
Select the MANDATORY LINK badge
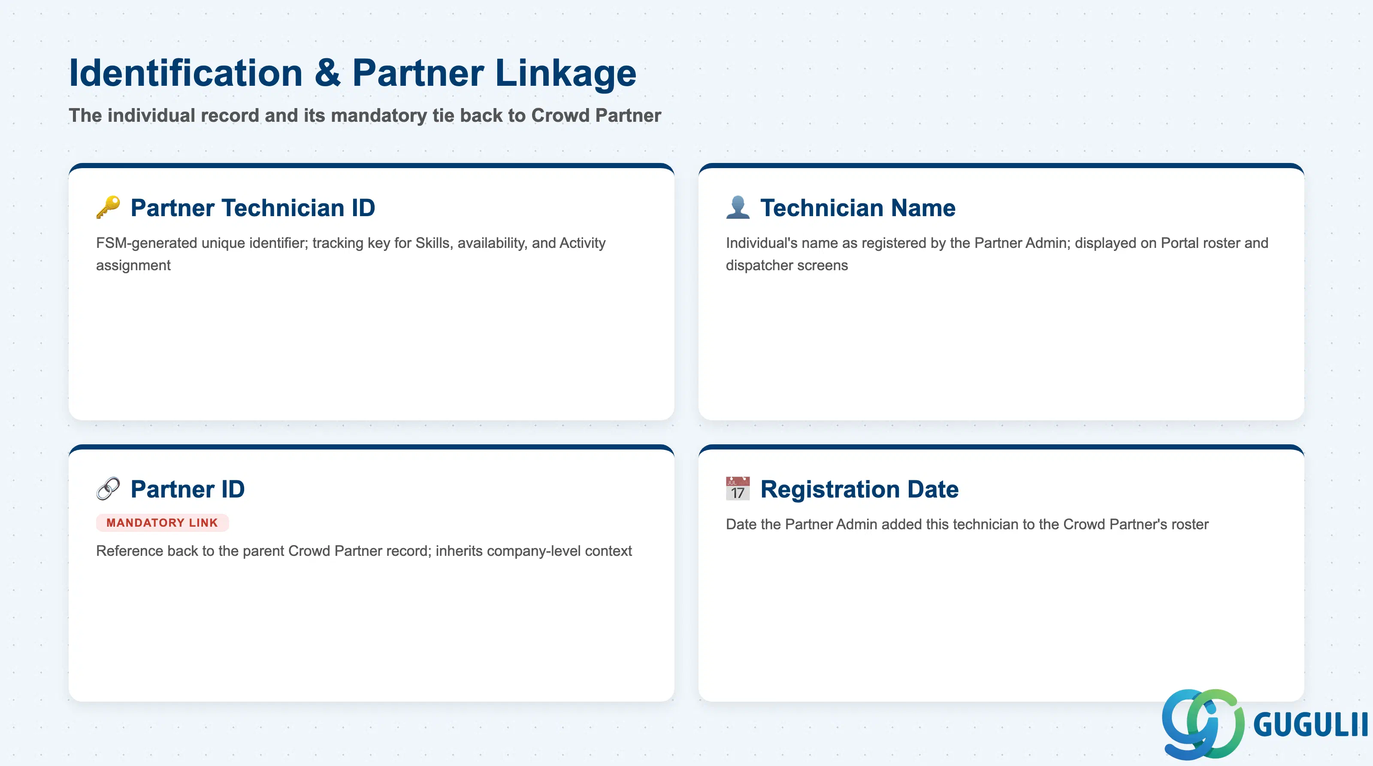(x=162, y=522)
